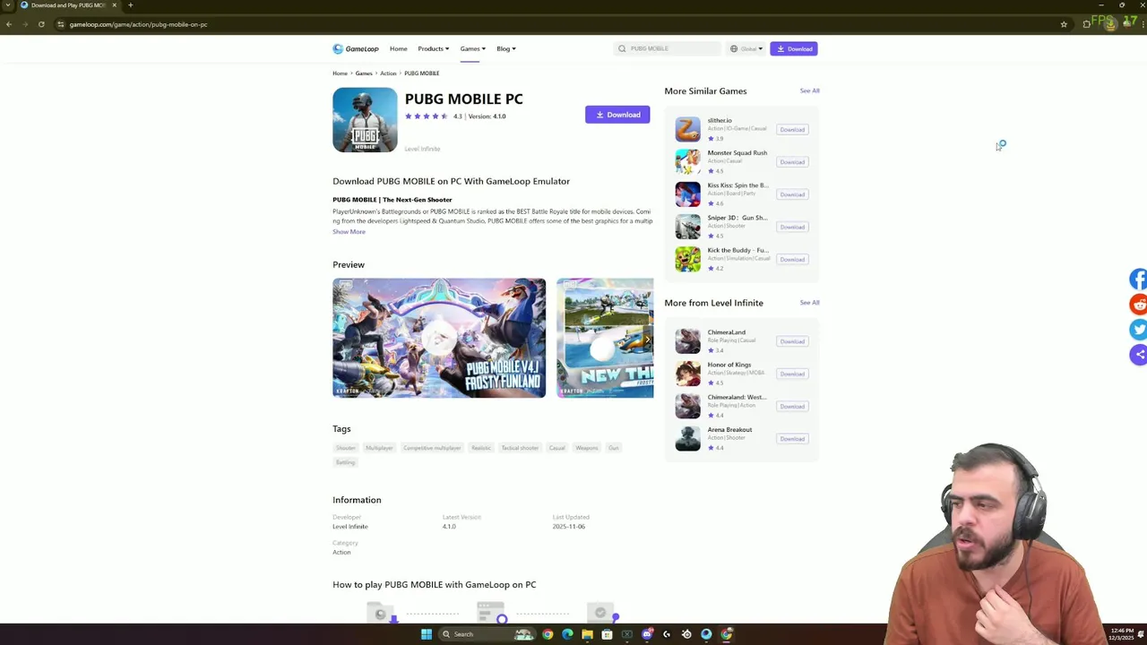Expand the Games dropdown menu
Screen dimensions: 1147x645
[473, 48]
